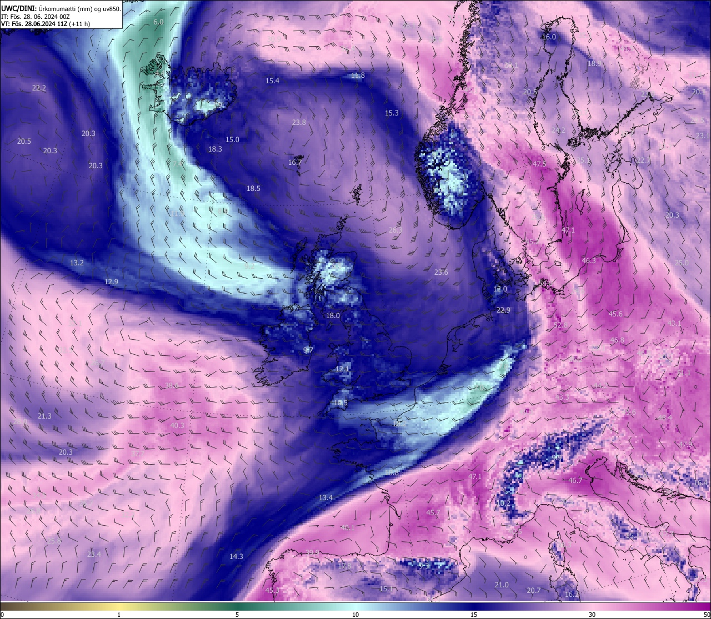Viewport: 711px width, 619px height.
Task: Click the 47.5 value label
Action: [x=539, y=164]
